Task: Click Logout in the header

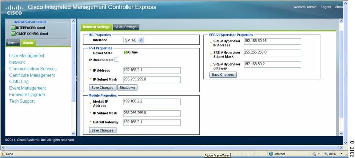Action: [x=326, y=7]
